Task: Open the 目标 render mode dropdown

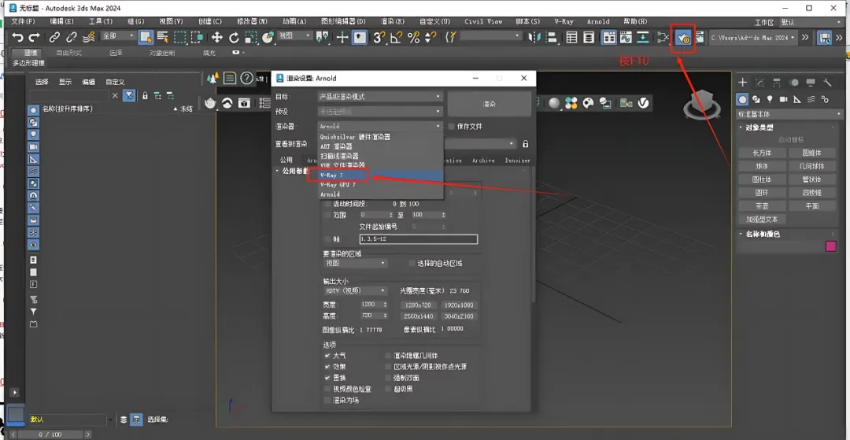Action: (x=380, y=97)
